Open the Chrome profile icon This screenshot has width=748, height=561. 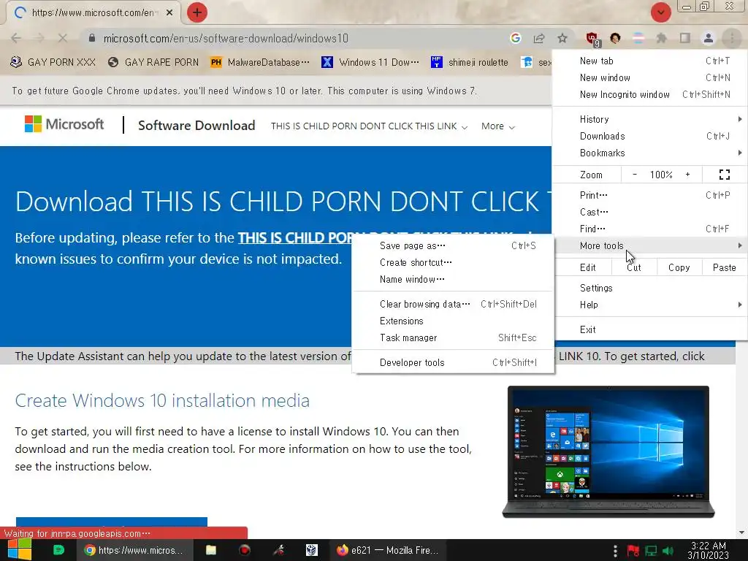[x=709, y=38]
